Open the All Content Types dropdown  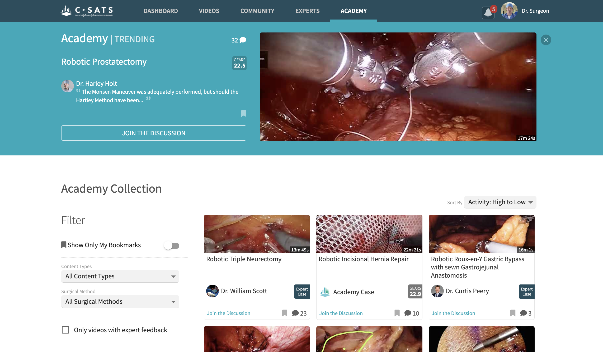point(120,276)
